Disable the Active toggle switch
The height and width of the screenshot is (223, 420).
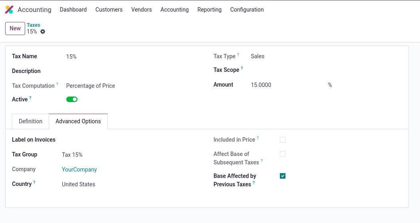coord(72,99)
